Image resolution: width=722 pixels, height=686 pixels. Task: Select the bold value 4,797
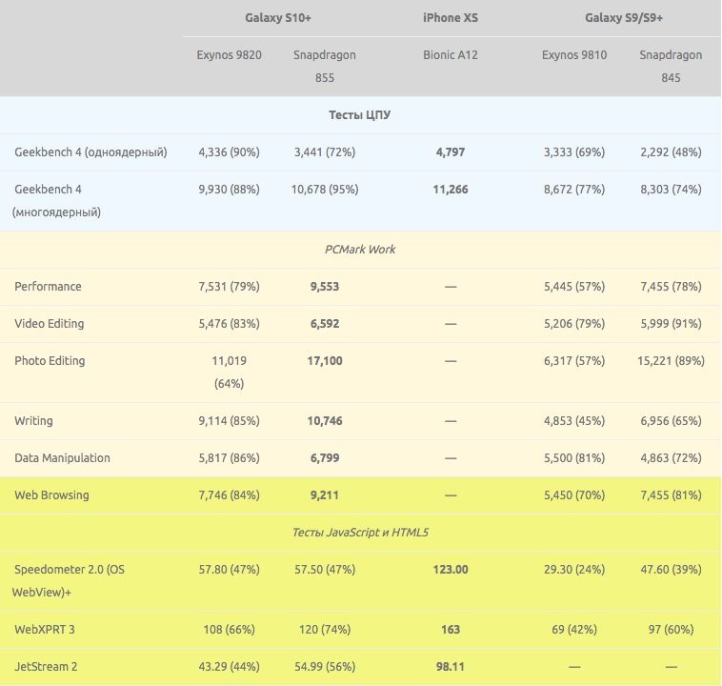point(451,152)
